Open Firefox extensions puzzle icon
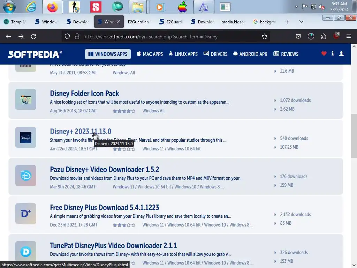This screenshot has height=268, width=357. (324, 36)
